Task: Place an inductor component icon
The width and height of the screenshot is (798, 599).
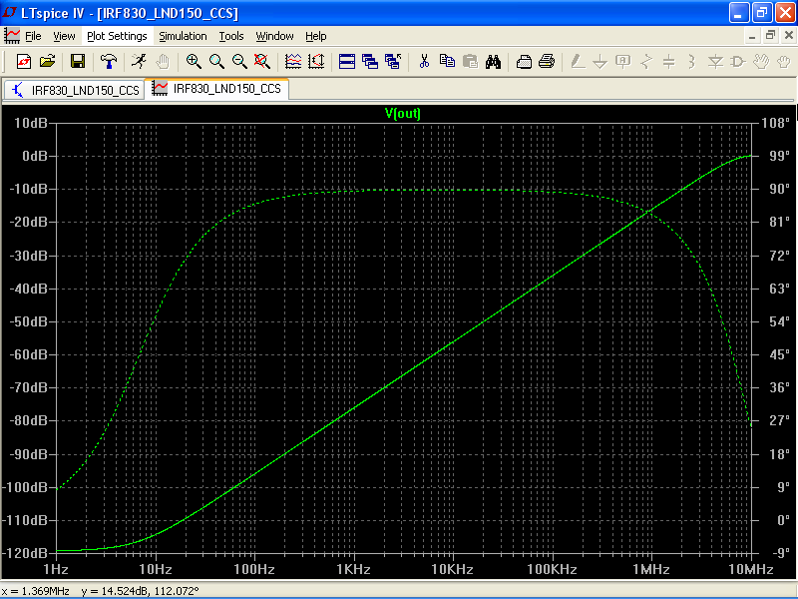Action: pyautogui.click(x=691, y=62)
